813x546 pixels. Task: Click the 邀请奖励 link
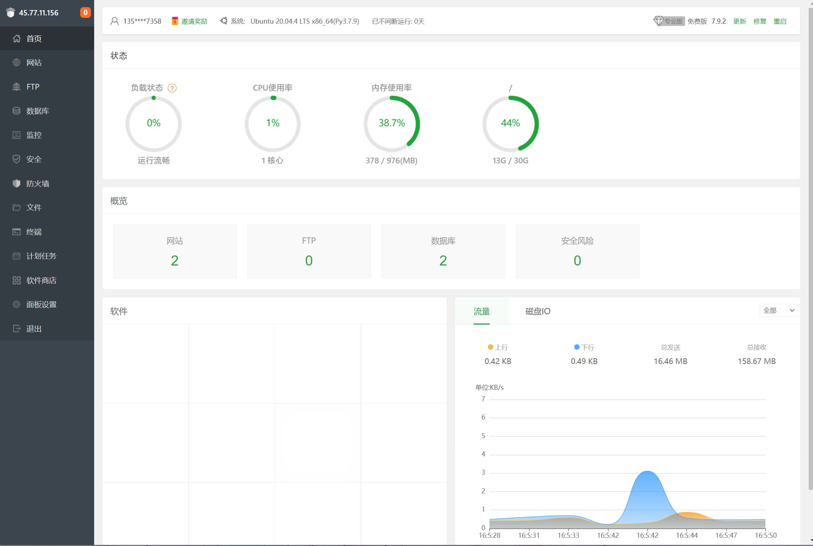tap(194, 21)
